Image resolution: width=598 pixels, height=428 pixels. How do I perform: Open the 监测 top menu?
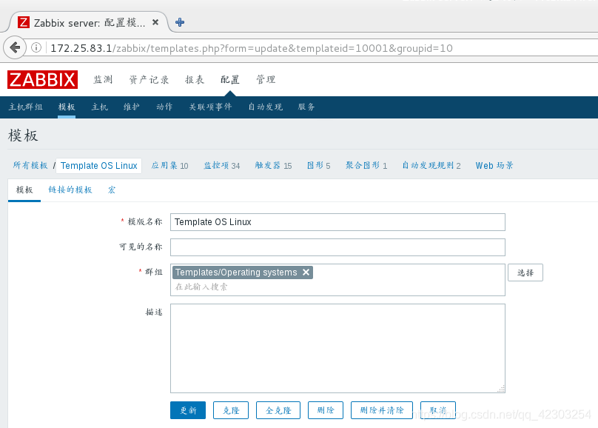tap(104, 80)
